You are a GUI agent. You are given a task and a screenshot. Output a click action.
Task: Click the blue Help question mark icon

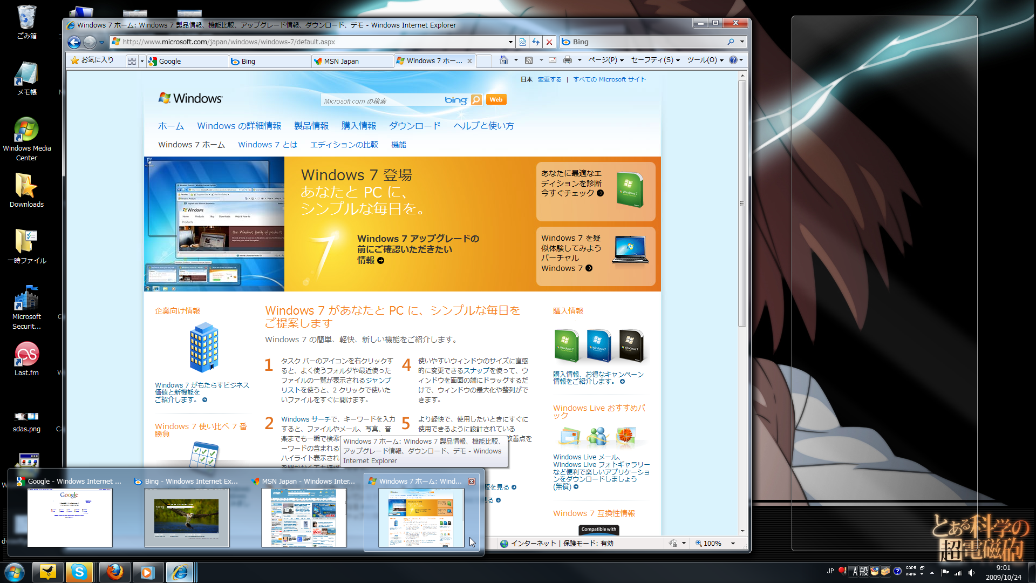coord(733,60)
